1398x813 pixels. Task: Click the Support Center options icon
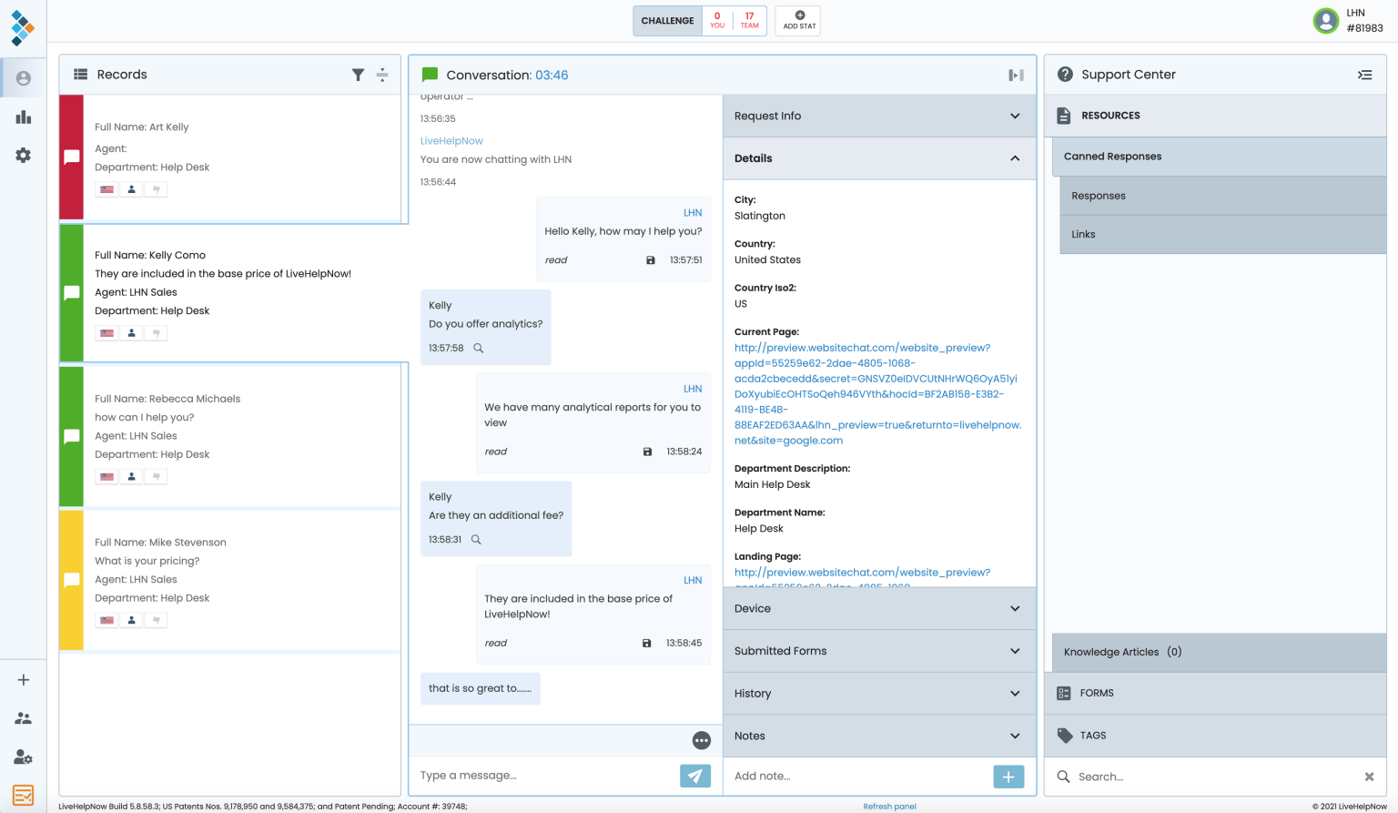tap(1364, 75)
